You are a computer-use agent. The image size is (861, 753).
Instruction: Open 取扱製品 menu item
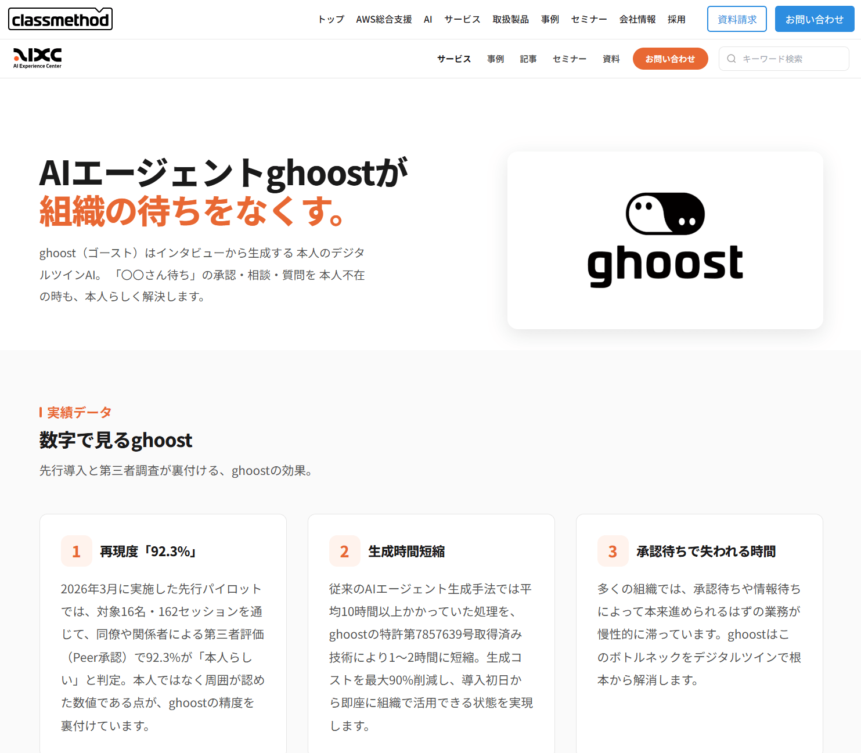(x=511, y=20)
